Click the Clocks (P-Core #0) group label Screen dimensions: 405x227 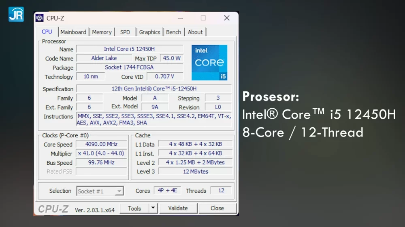click(x=65, y=135)
